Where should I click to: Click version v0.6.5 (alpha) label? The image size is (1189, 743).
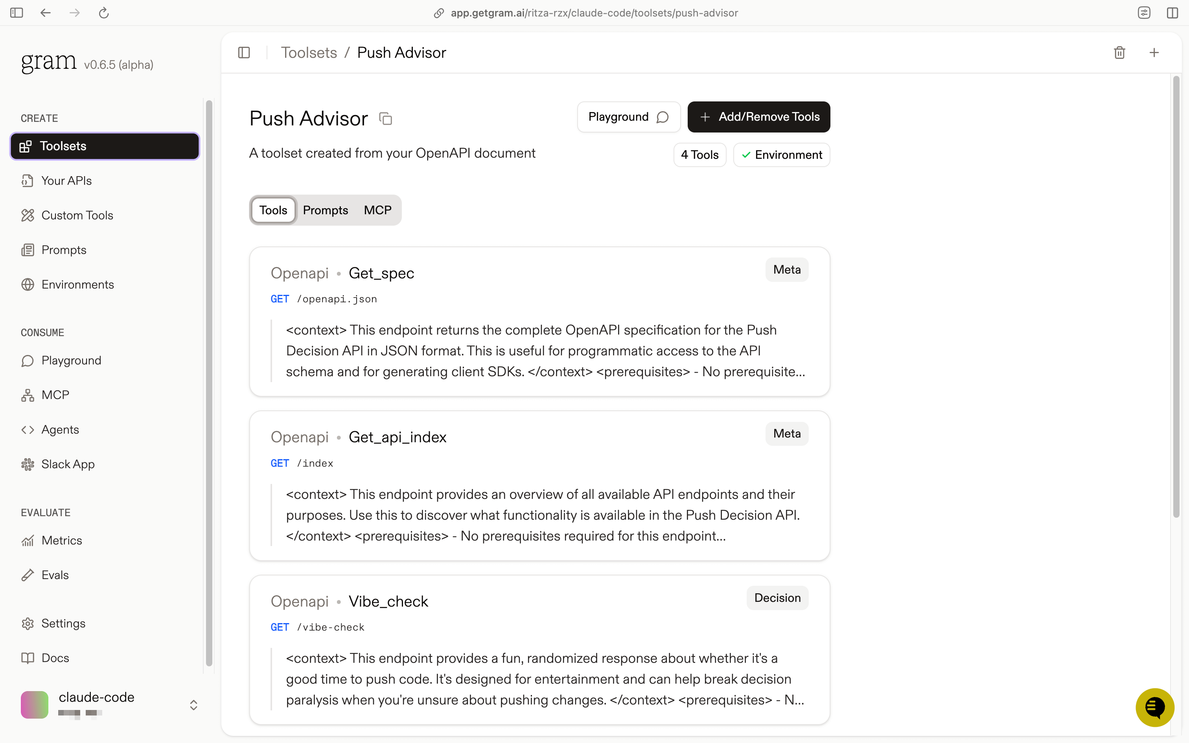point(118,65)
